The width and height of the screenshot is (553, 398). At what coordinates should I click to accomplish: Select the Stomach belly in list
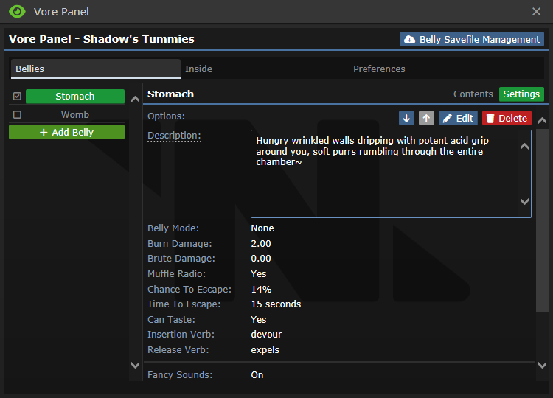tap(75, 97)
